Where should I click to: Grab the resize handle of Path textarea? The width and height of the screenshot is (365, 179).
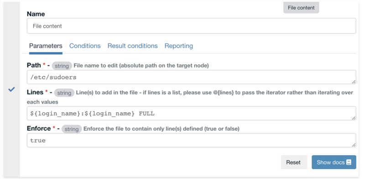tap(354, 82)
